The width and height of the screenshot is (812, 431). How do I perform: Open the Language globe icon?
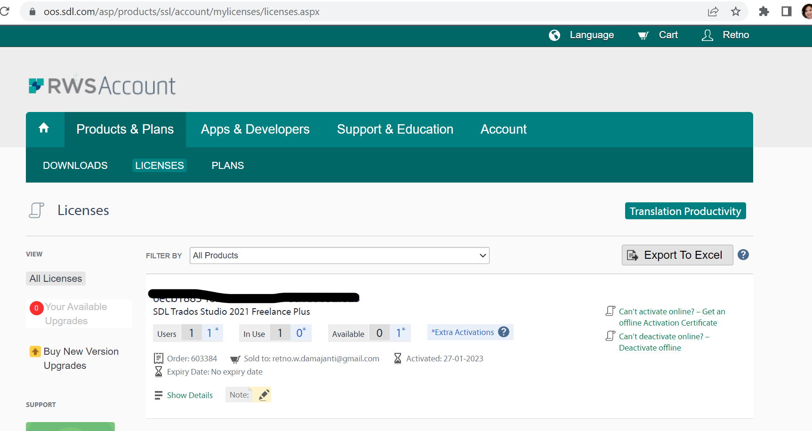click(554, 35)
